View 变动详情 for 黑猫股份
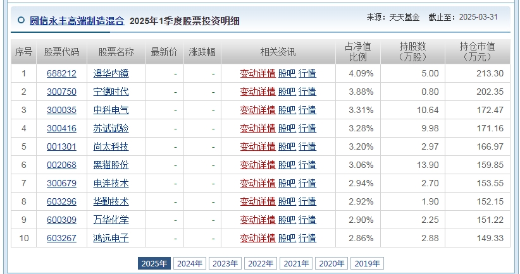The width and height of the screenshot is (520, 274). 258,165
